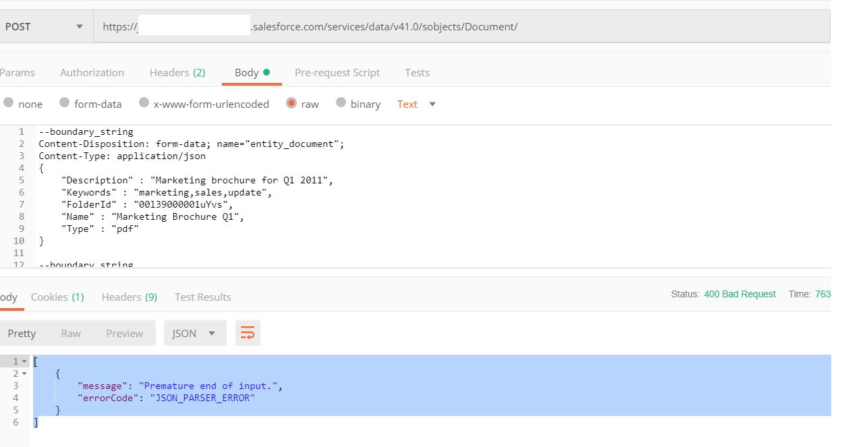Select x-www-form-urlencoded radio button
844x447 pixels.
pyautogui.click(x=144, y=102)
